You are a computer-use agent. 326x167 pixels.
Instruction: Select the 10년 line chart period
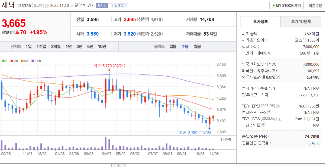coord(102,46)
